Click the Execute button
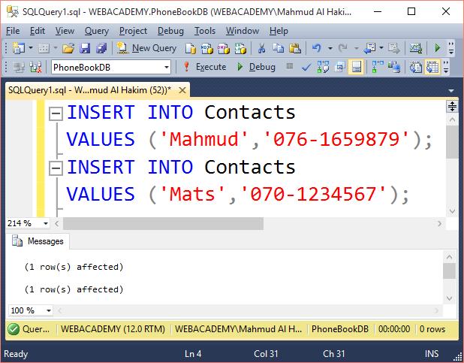The image size is (464, 363). 205,68
